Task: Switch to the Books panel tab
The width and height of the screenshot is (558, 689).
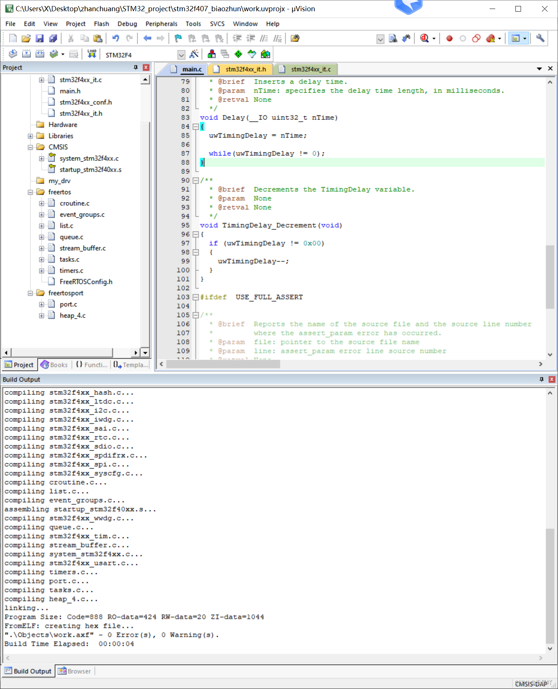Action: (55, 365)
